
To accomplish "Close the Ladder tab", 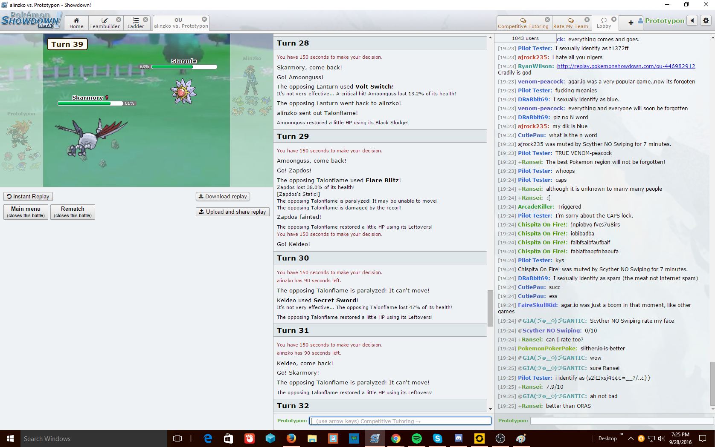I will coord(145,20).
